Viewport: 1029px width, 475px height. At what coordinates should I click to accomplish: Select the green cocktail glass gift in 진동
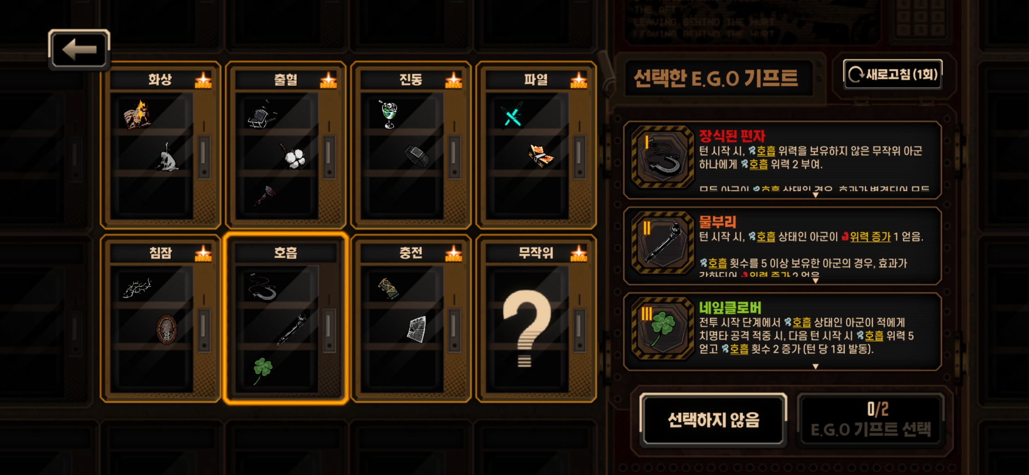tap(388, 114)
